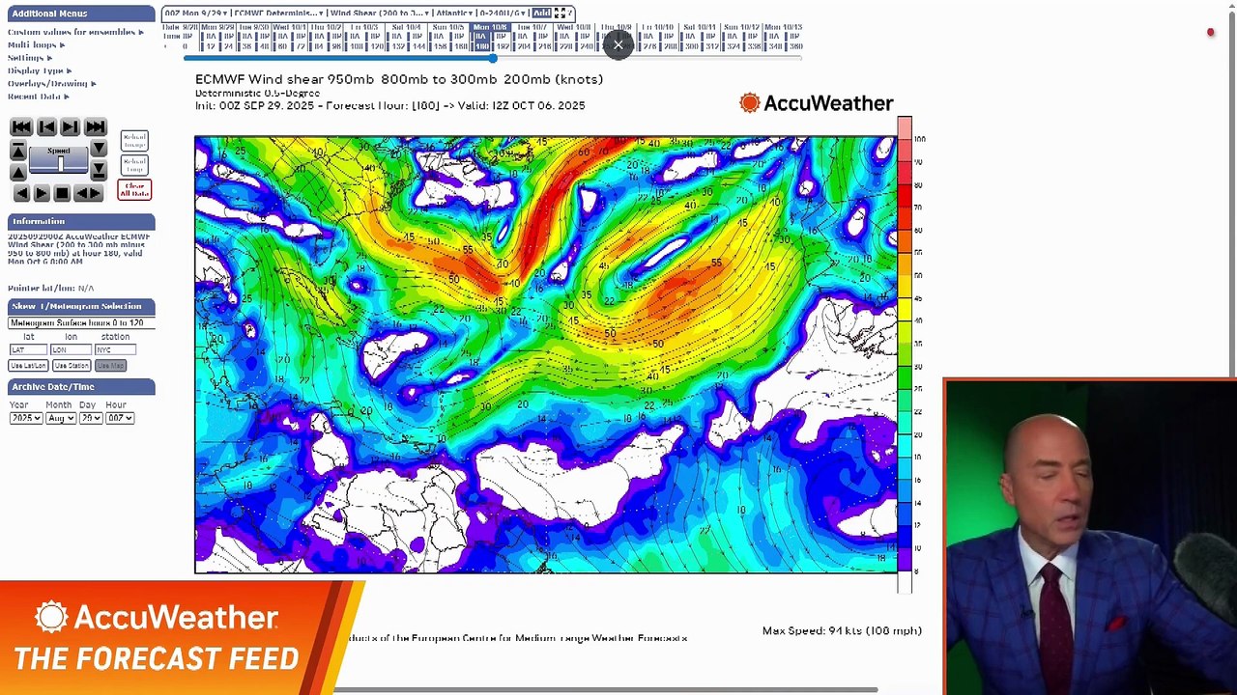Open the Wind Shear parameter dropdown
This screenshot has width=1237, height=695.
coord(378,14)
